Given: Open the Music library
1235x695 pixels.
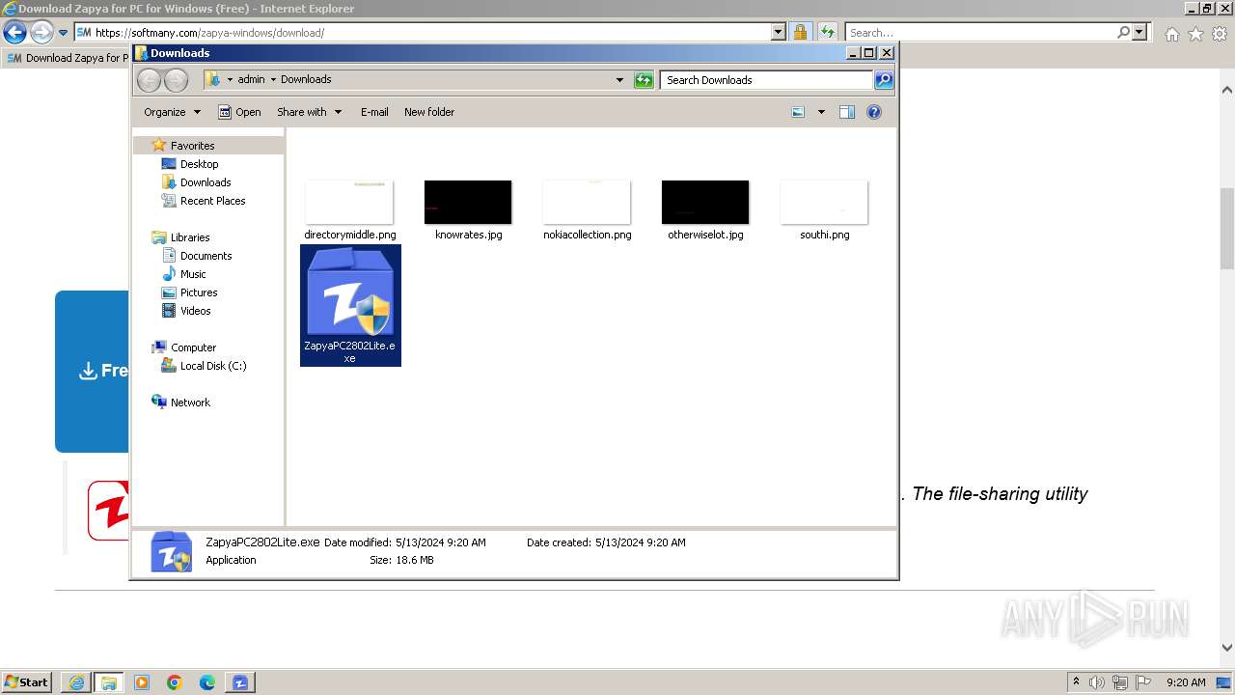Looking at the screenshot, I should [193, 274].
